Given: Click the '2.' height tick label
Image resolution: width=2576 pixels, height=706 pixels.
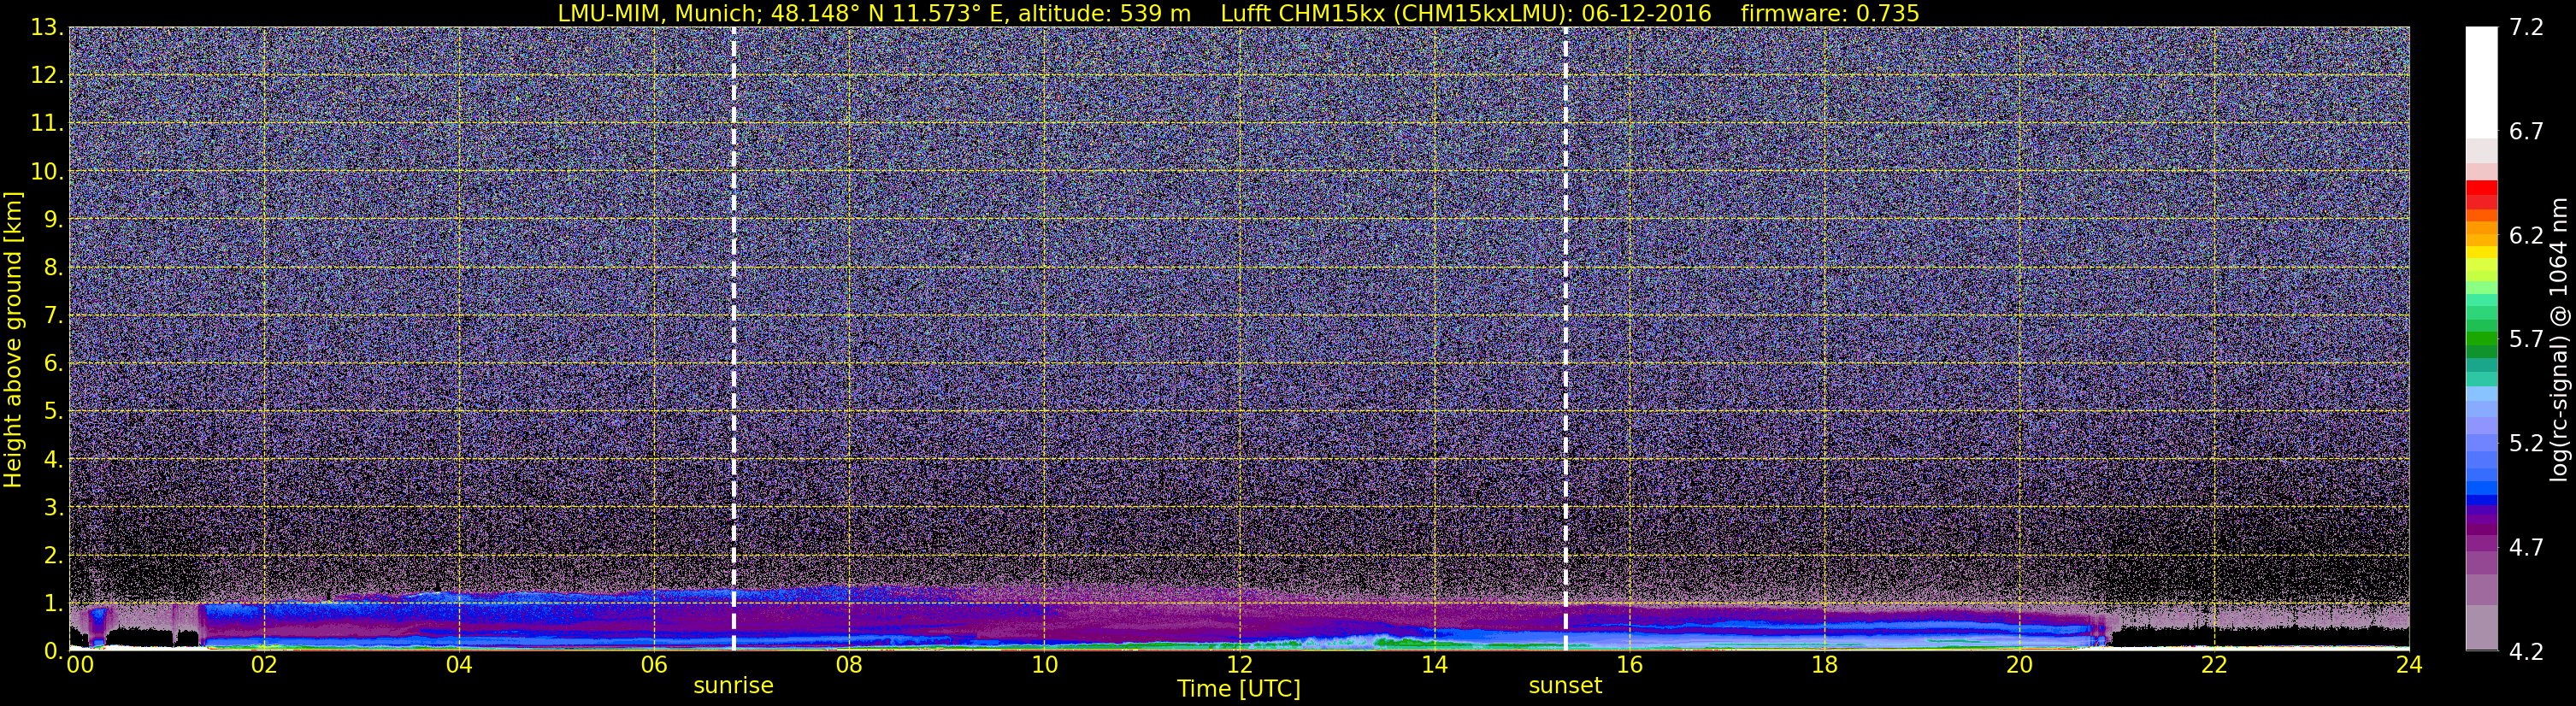Looking at the screenshot, I should click(53, 555).
